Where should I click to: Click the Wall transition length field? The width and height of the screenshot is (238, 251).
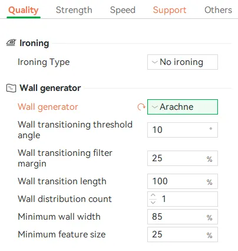[183, 181]
